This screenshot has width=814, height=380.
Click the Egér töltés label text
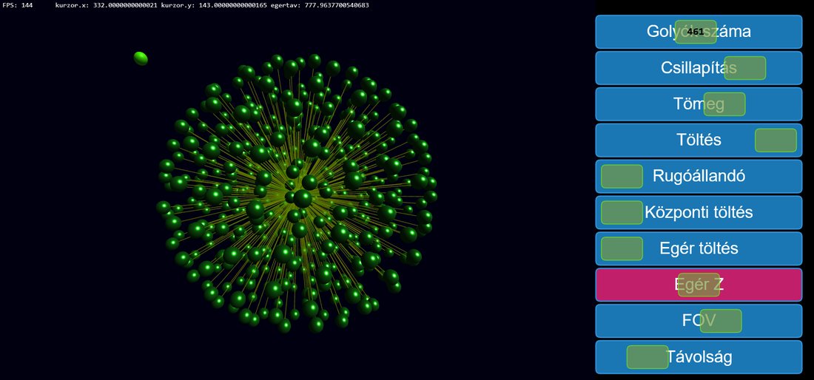coord(699,249)
